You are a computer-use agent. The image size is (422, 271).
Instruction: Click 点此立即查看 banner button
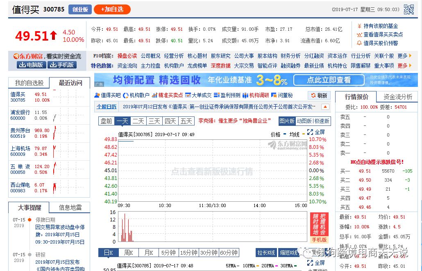329,80
